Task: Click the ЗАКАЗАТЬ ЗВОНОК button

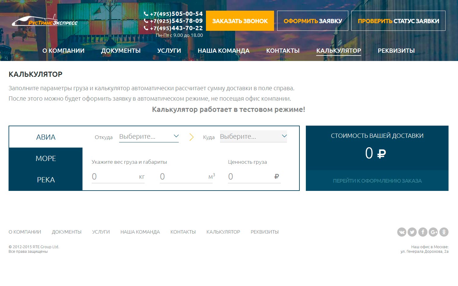Action: [x=240, y=21]
